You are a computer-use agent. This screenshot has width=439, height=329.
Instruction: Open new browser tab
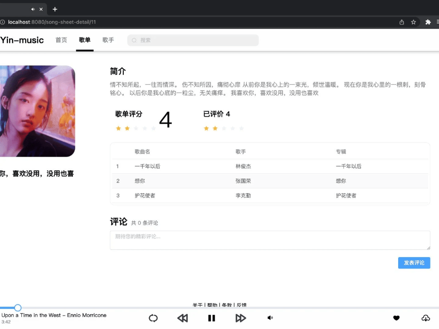(x=55, y=9)
